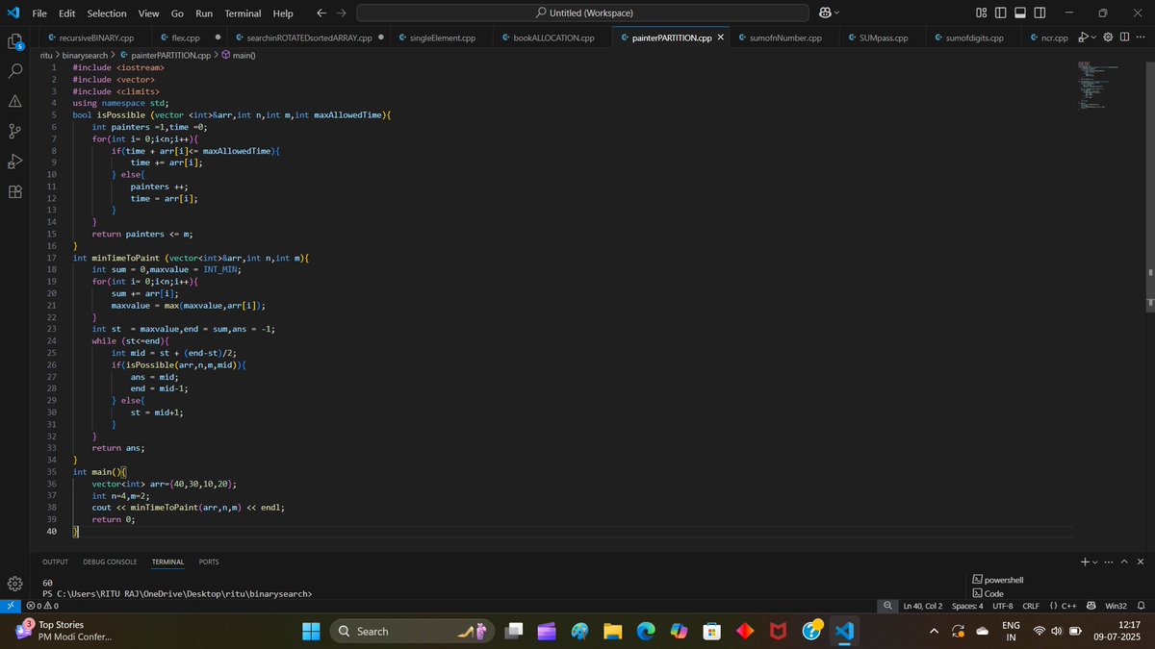Open the Help menu

[283, 13]
